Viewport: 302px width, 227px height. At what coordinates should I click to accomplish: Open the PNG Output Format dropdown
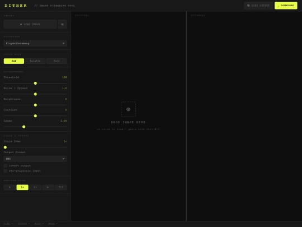pos(35,159)
